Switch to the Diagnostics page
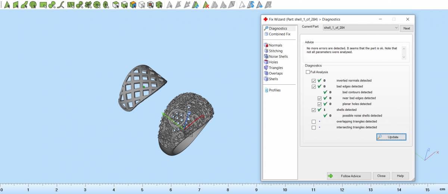 278,28
